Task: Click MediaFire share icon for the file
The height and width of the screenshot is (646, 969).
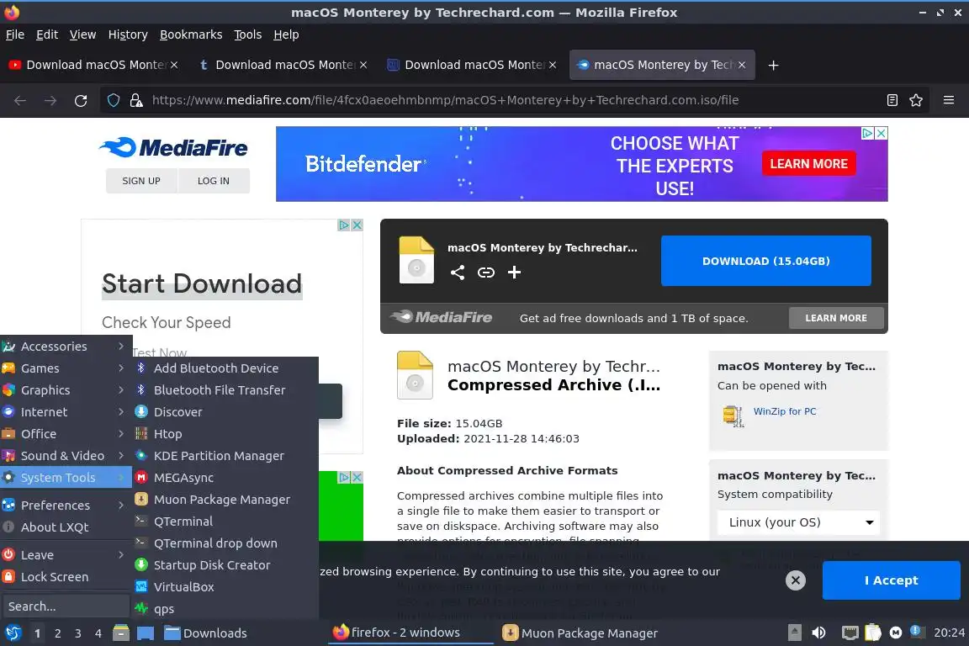Action: [458, 272]
